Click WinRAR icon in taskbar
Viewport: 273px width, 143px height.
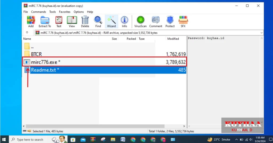pos(93,140)
